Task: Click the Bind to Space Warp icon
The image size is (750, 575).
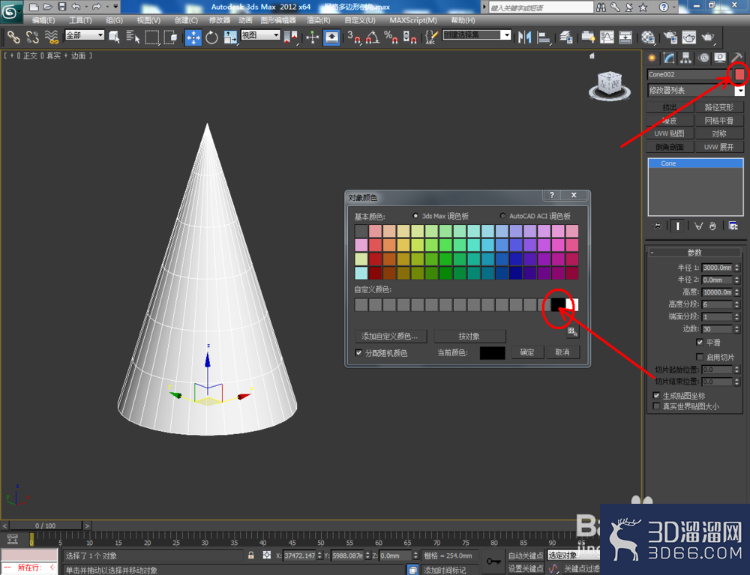Action: coord(51,37)
